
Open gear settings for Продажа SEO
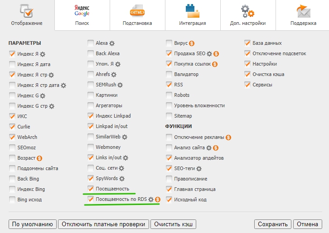pos(209,54)
